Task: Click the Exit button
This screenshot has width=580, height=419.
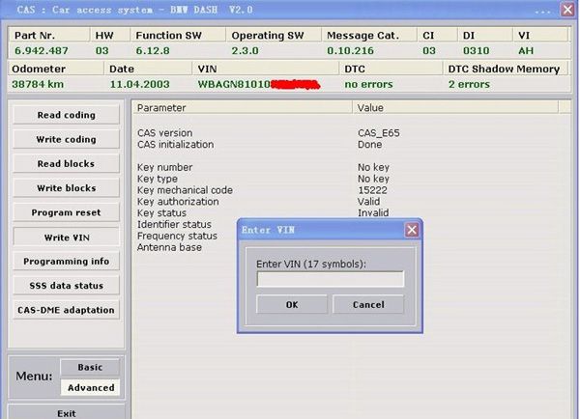Action: [66, 412]
